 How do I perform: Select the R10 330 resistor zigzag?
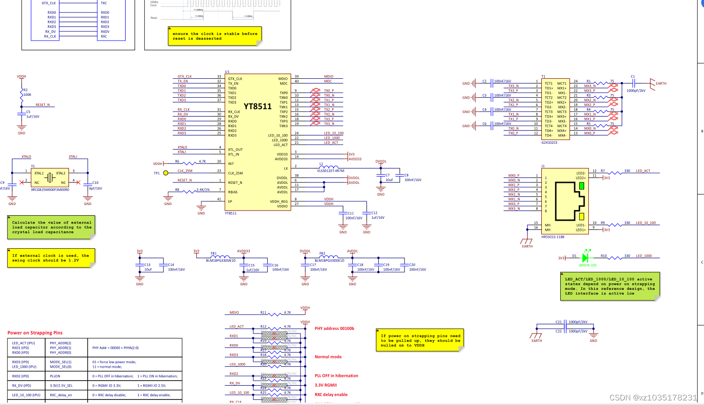[615, 258]
